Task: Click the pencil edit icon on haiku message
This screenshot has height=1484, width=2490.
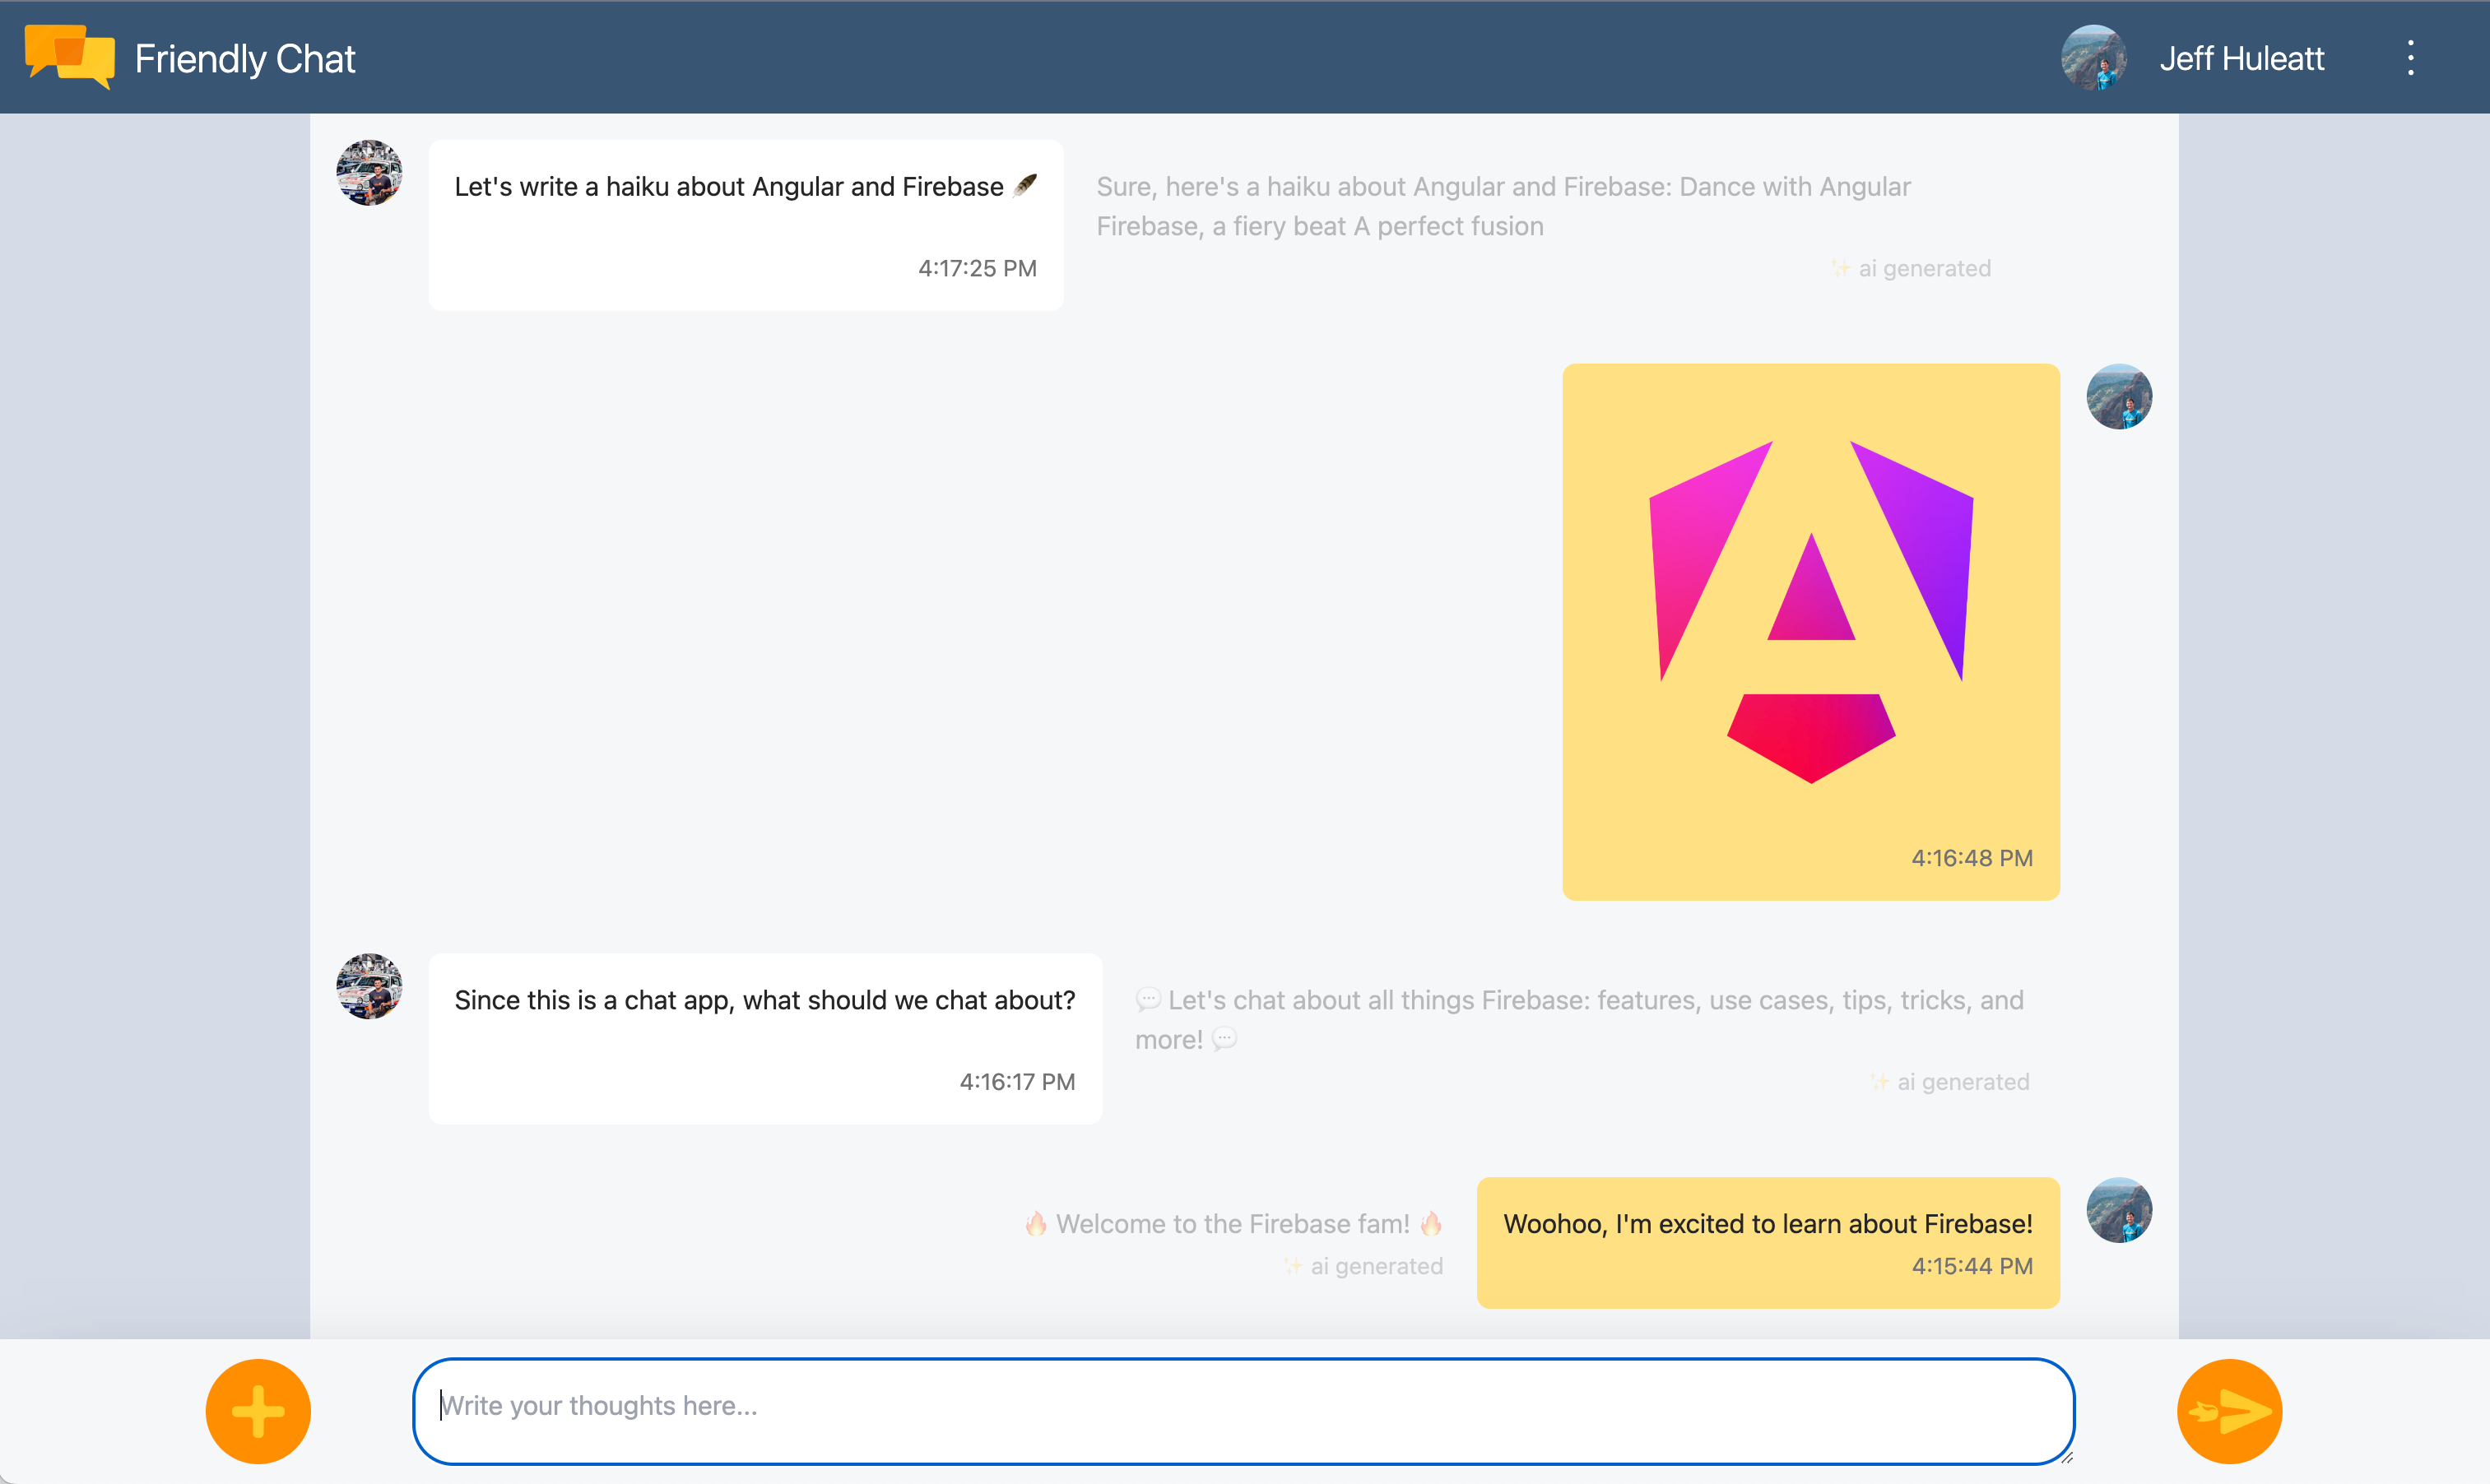Action: coord(1025,183)
